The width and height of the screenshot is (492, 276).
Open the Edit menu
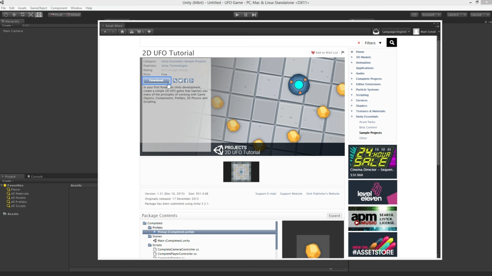12,8
